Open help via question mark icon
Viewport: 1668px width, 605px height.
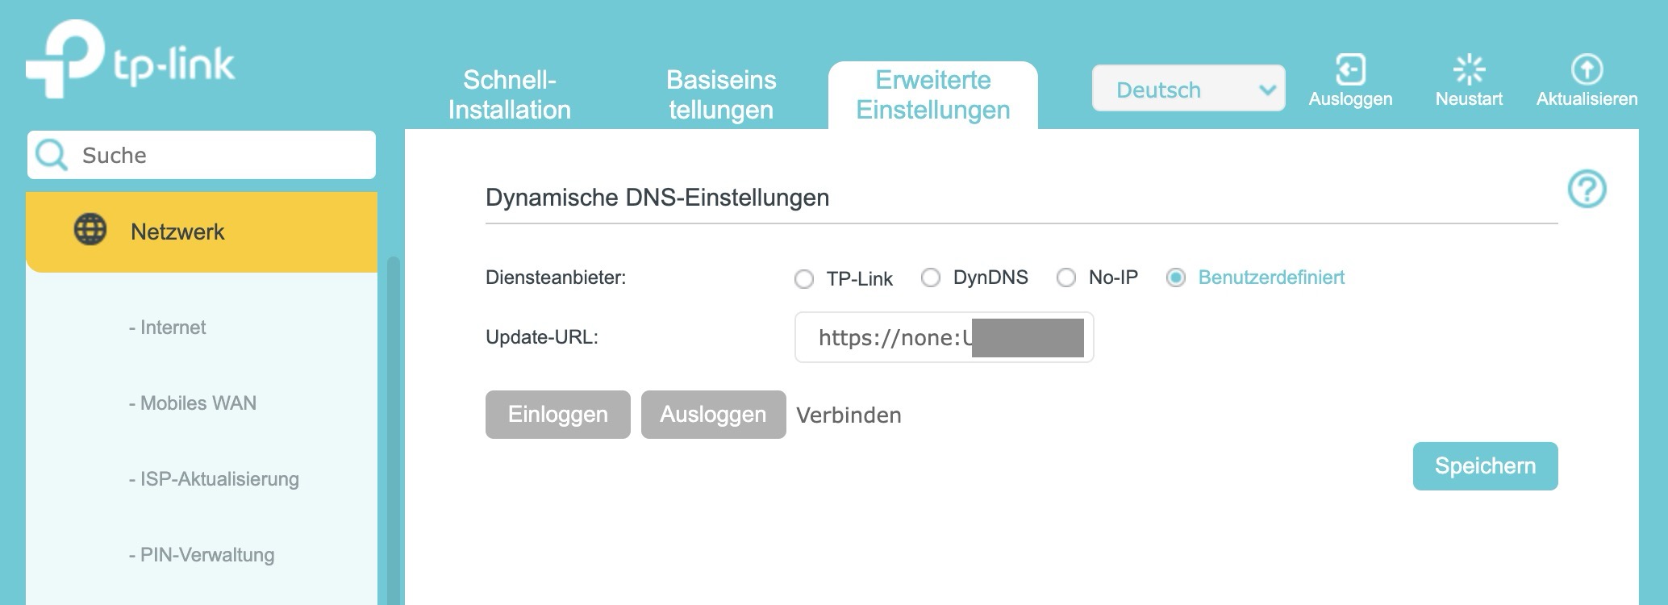(1587, 190)
